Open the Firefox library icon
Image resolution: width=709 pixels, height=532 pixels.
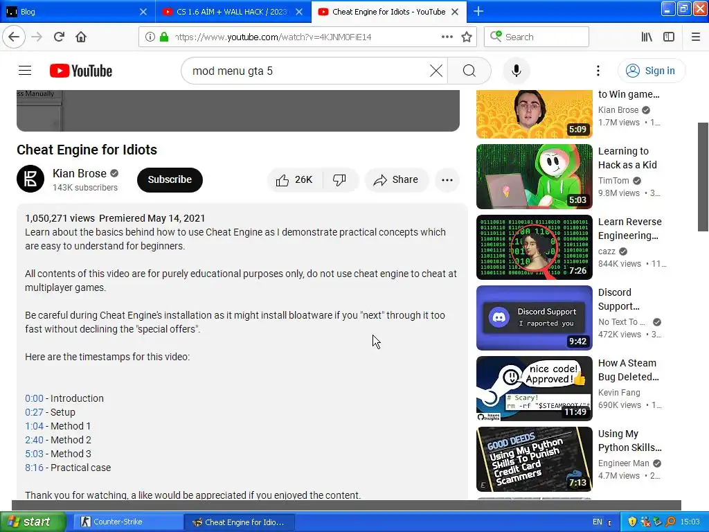[x=647, y=37]
